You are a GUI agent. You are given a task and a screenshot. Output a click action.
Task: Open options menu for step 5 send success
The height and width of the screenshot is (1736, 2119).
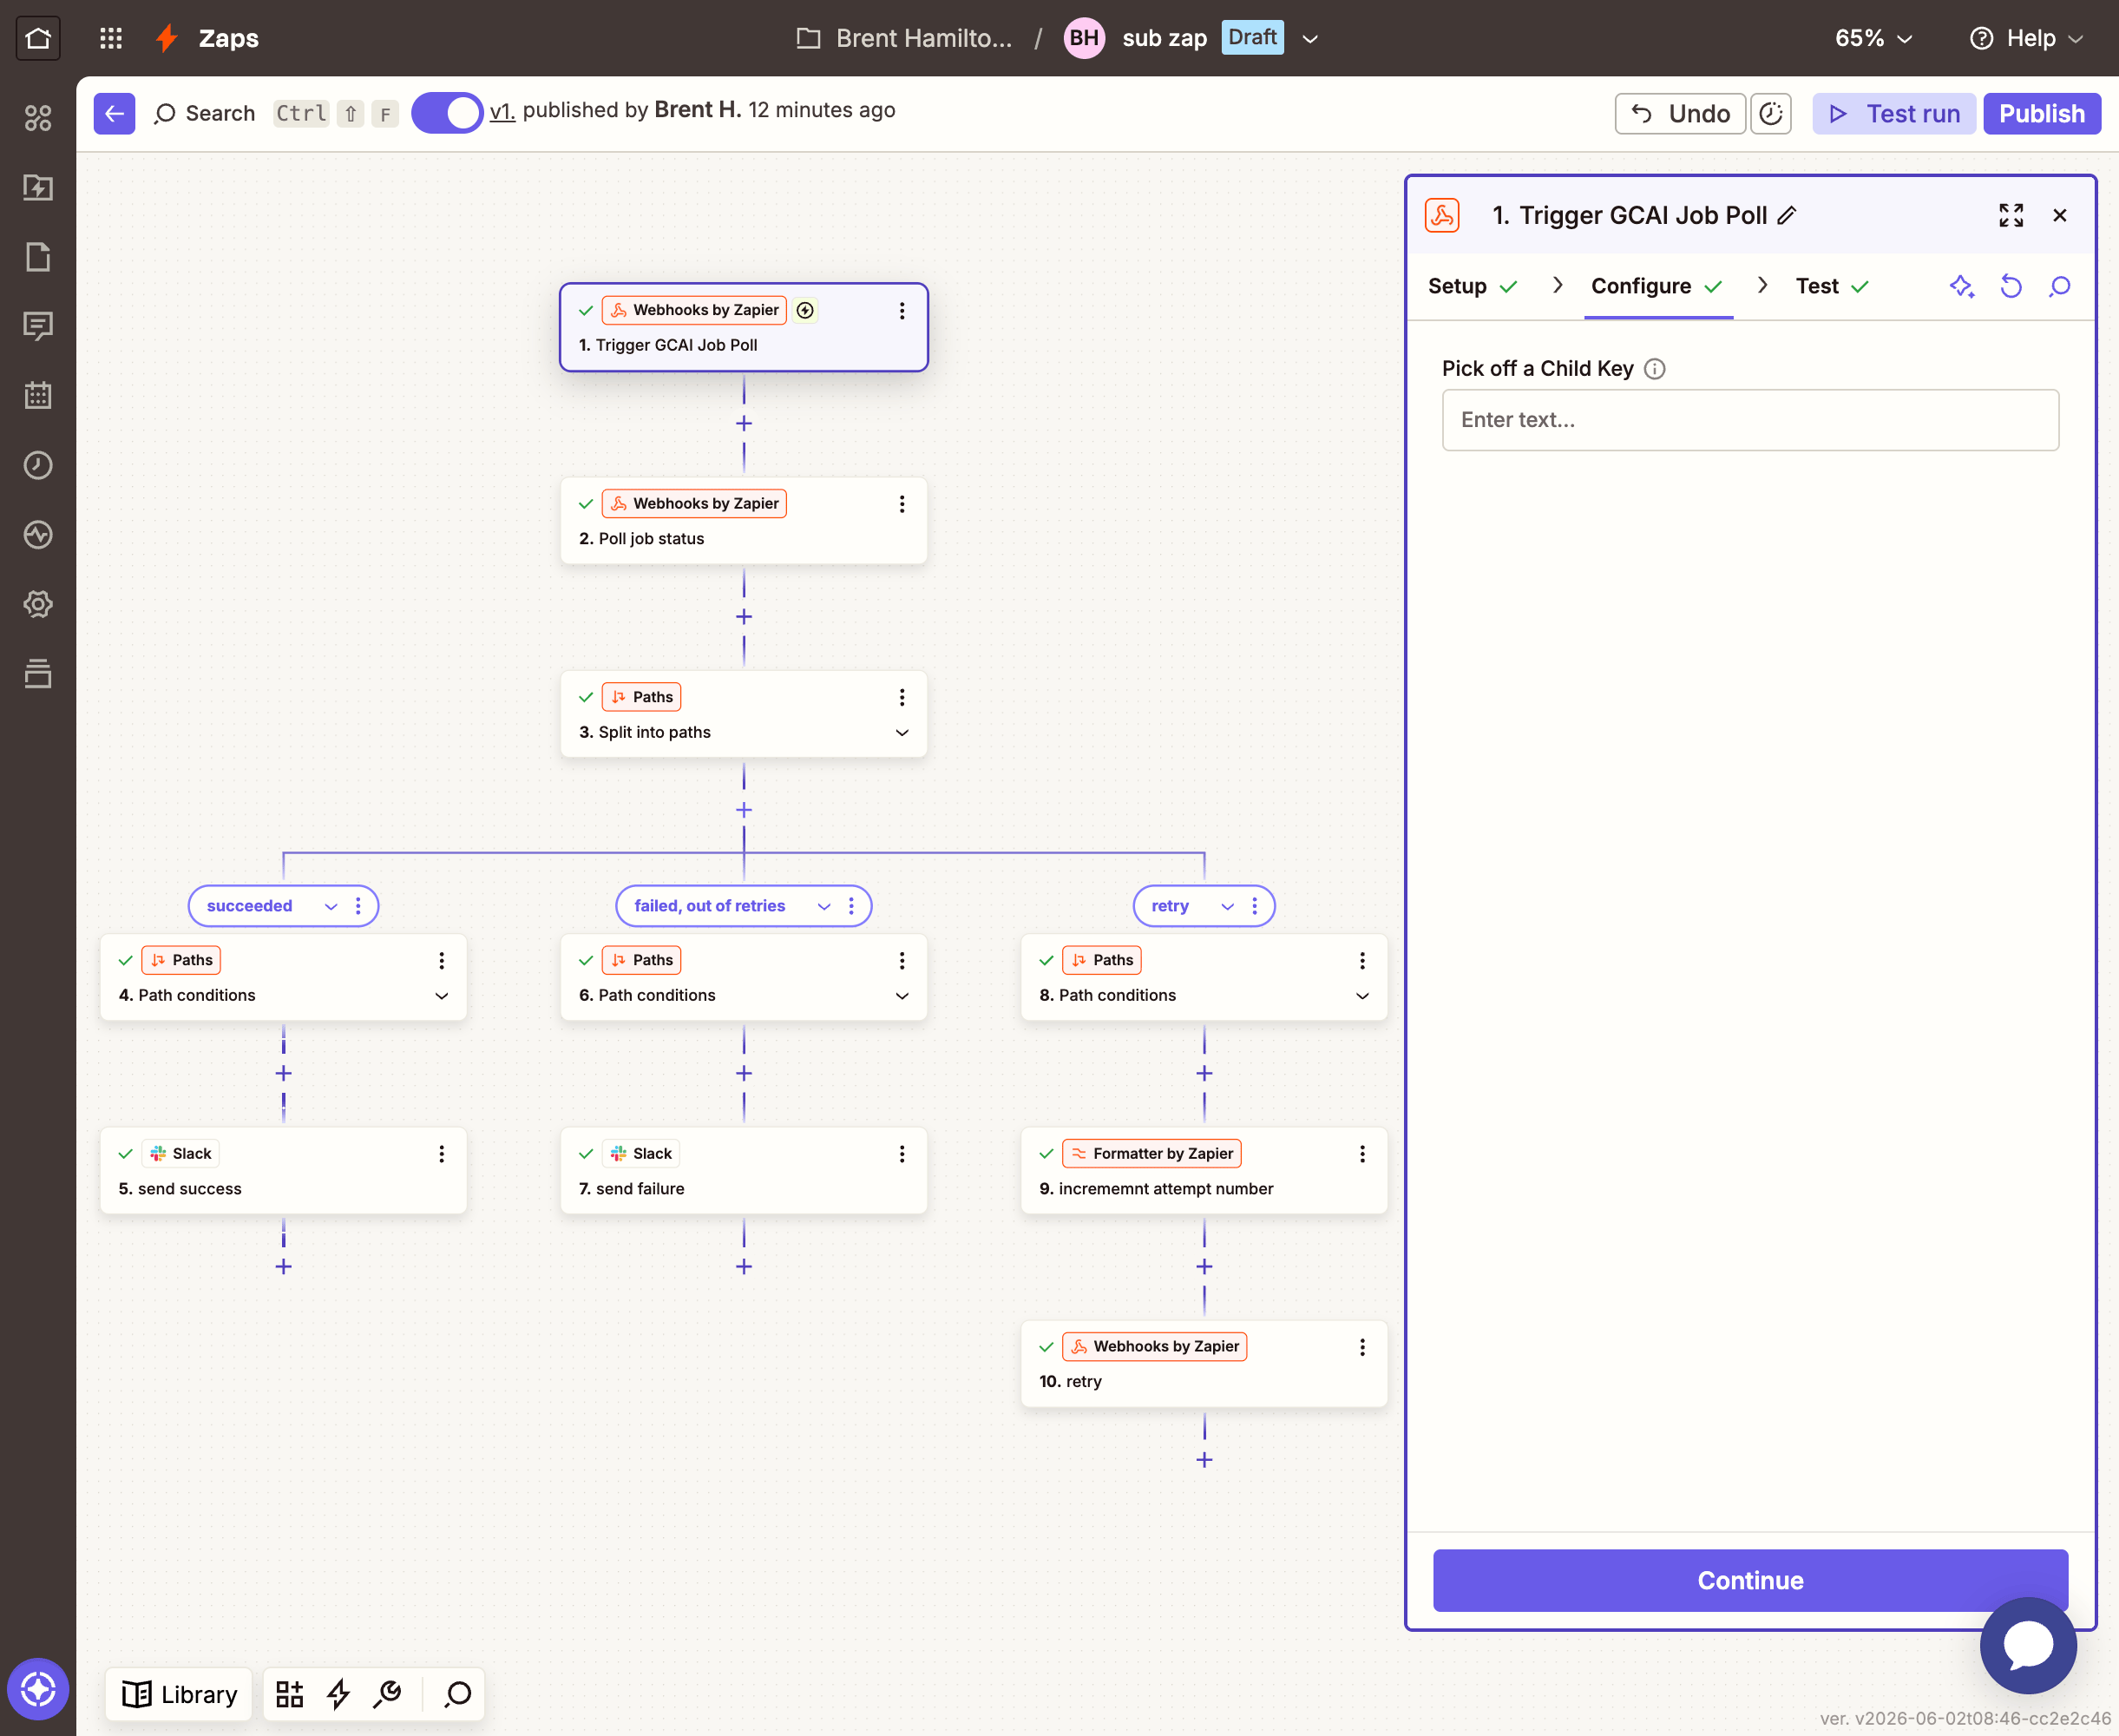click(x=442, y=1154)
